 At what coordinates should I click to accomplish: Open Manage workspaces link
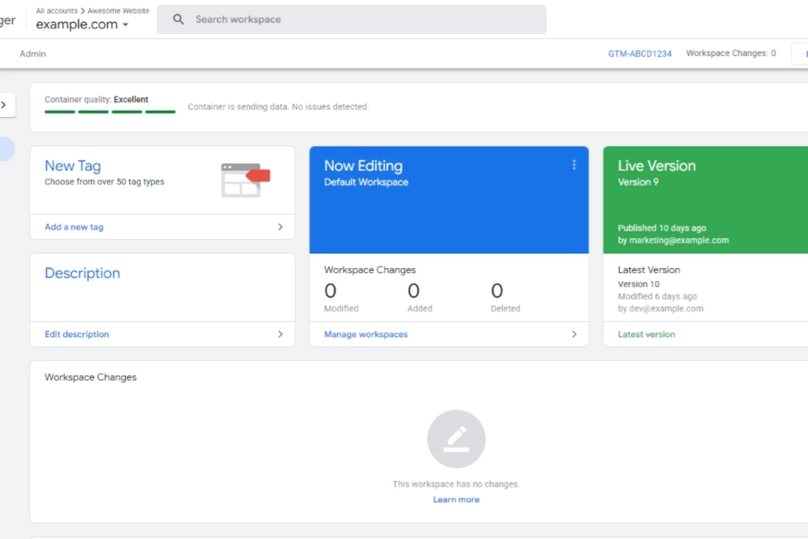tap(366, 334)
